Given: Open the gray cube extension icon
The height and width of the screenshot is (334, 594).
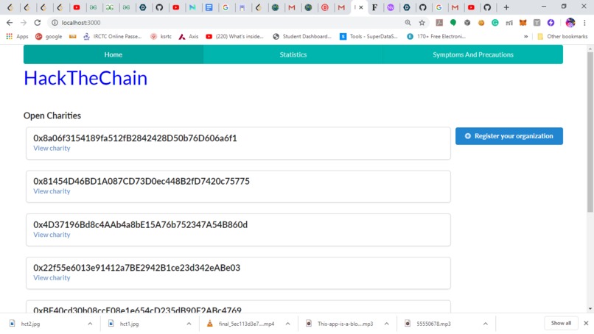Looking at the screenshot, I should pos(467,23).
